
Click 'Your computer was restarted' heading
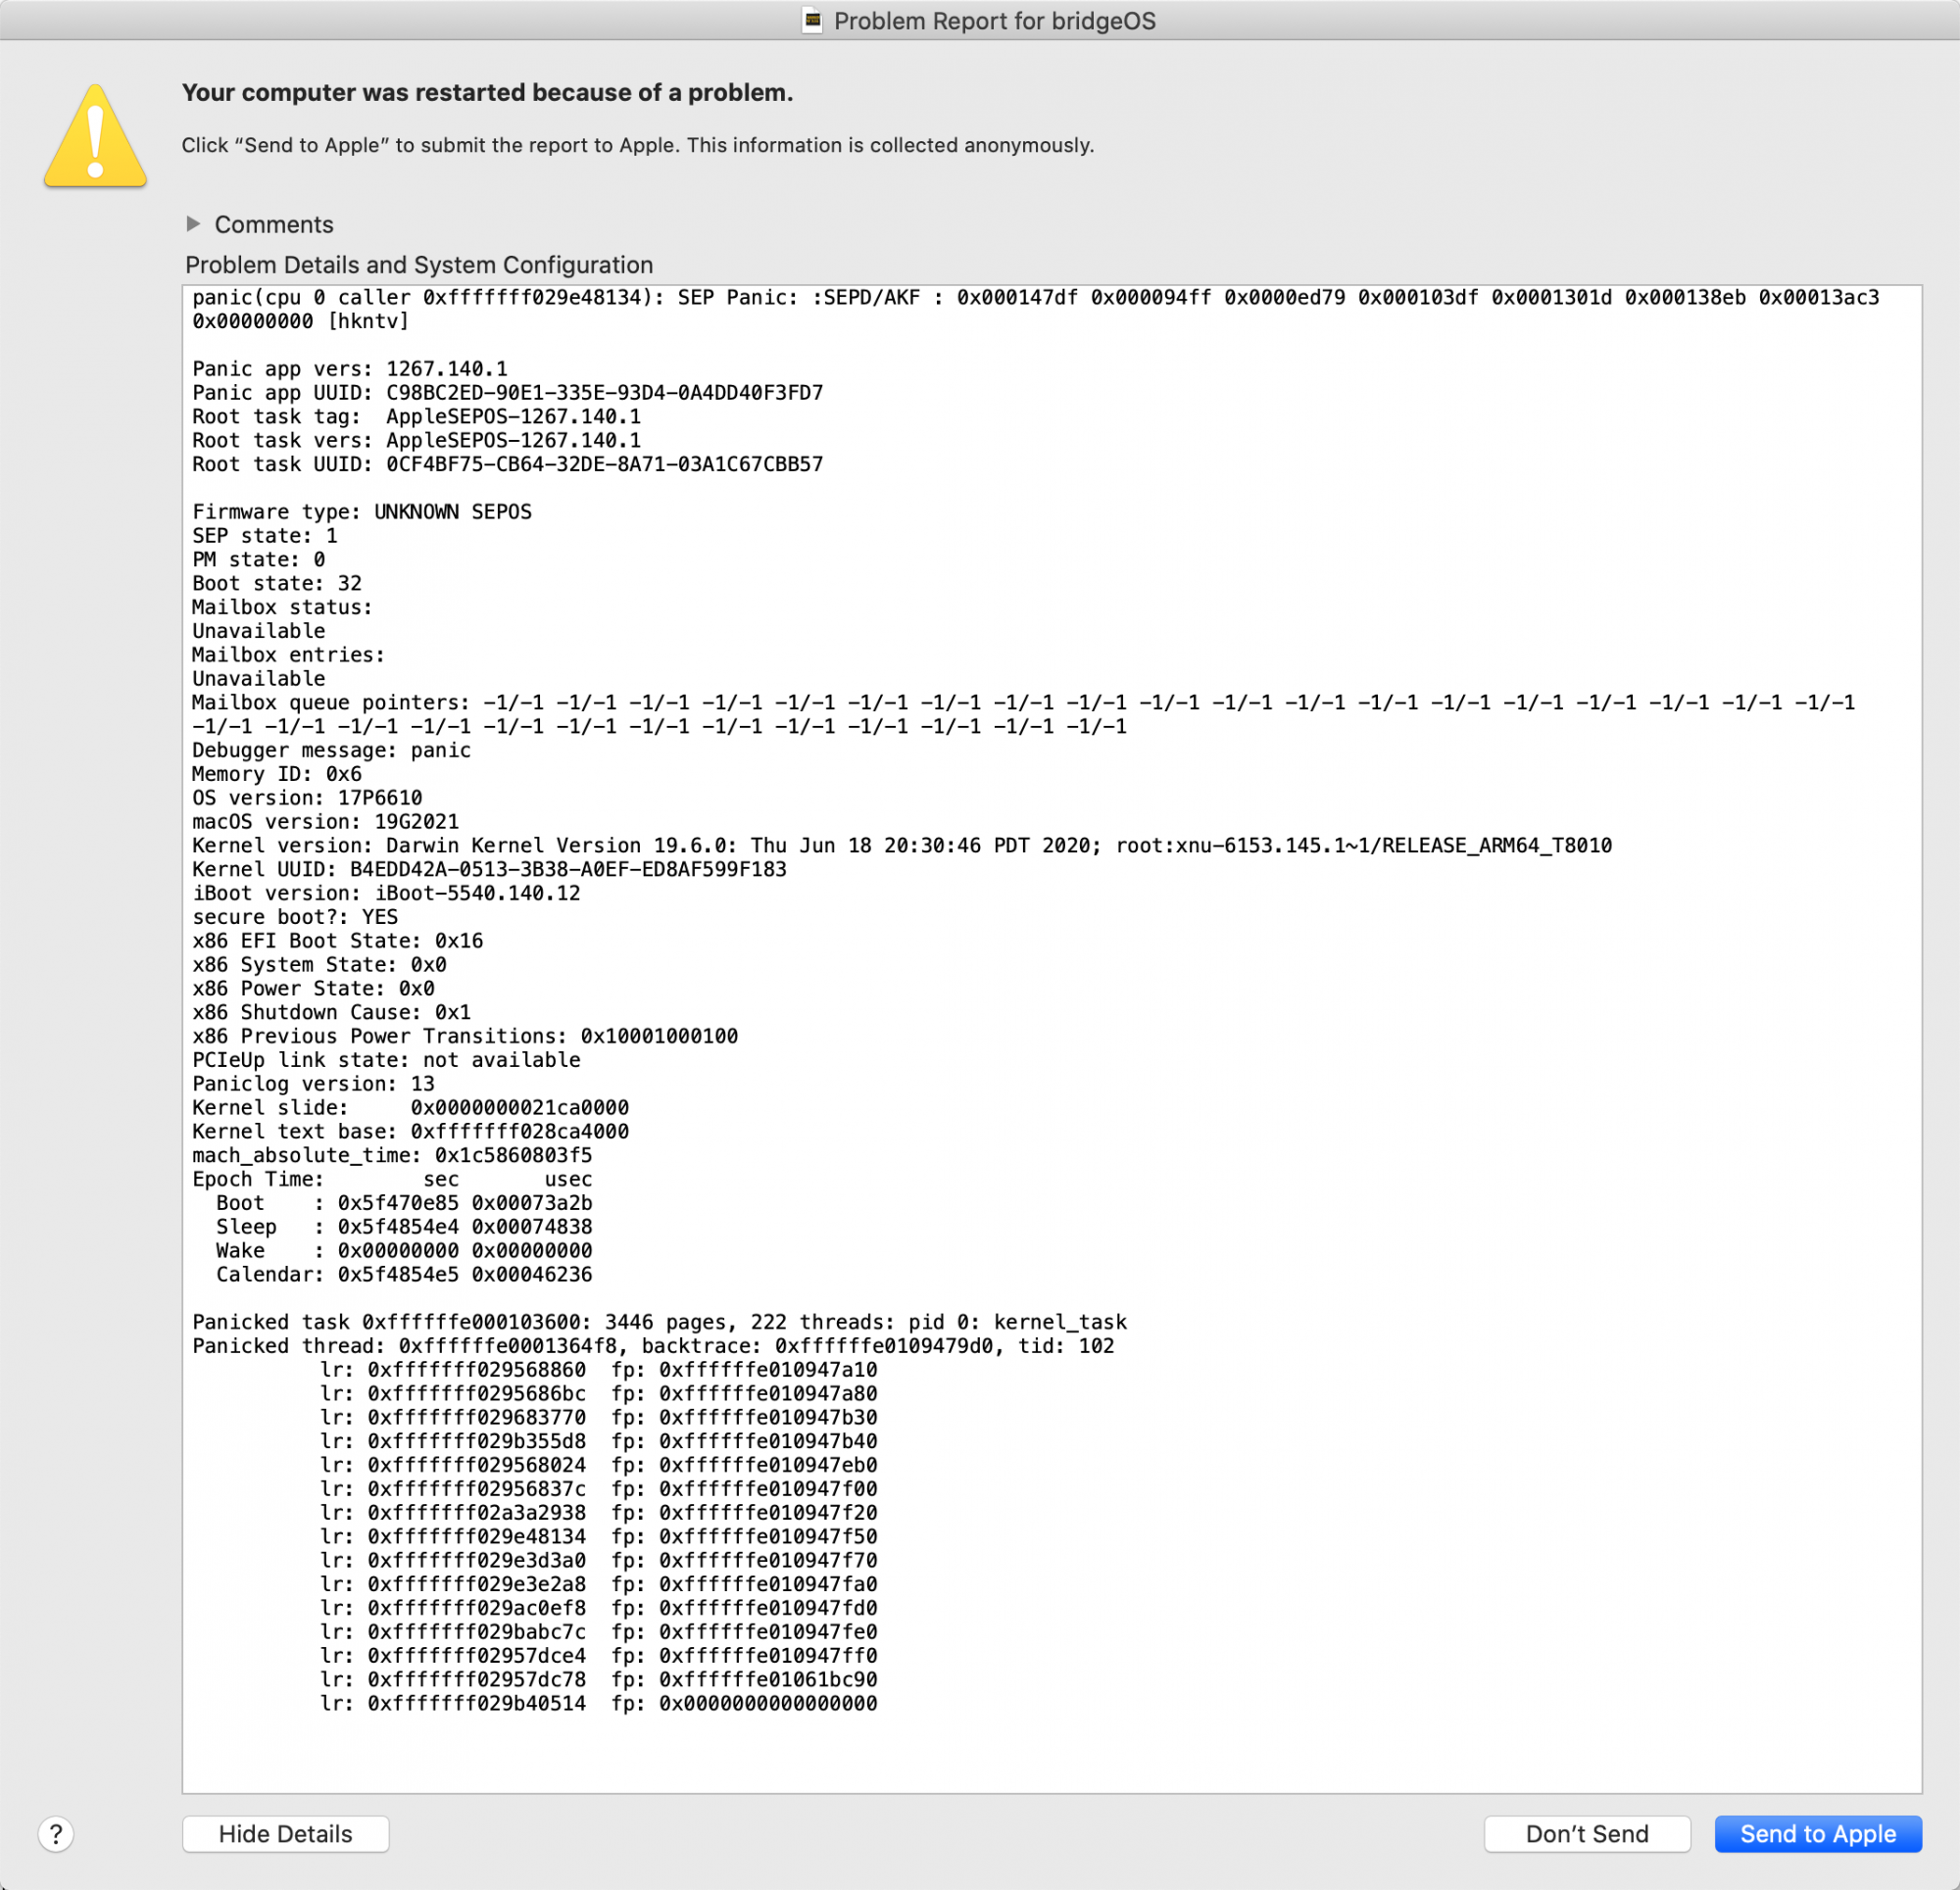click(487, 93)
